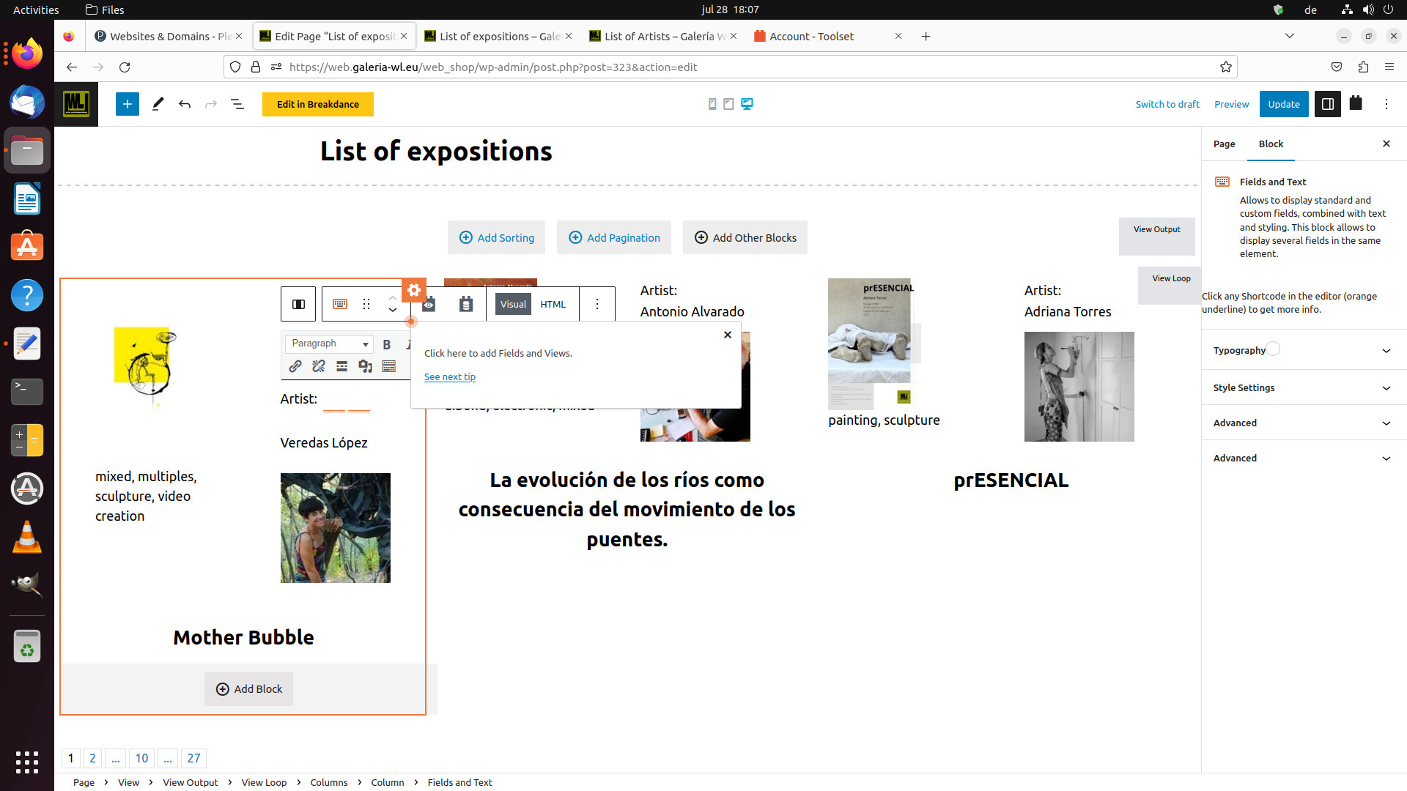Click Add Pagination button
Image resolution: width=1407 pixels, height=791 pixels.
click(x=614, y=237)
